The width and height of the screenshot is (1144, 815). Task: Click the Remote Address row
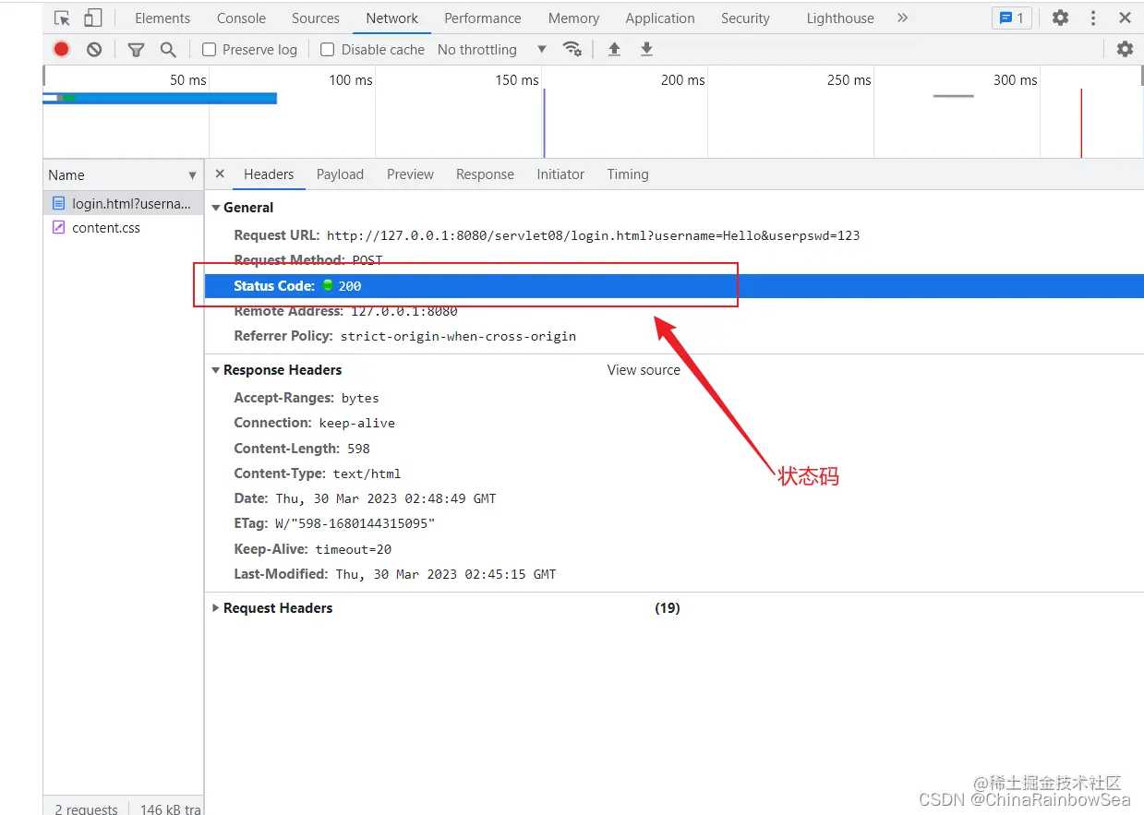point(674,311)
